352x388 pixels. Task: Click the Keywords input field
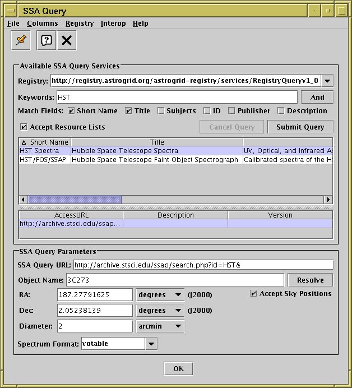(177, 97)
